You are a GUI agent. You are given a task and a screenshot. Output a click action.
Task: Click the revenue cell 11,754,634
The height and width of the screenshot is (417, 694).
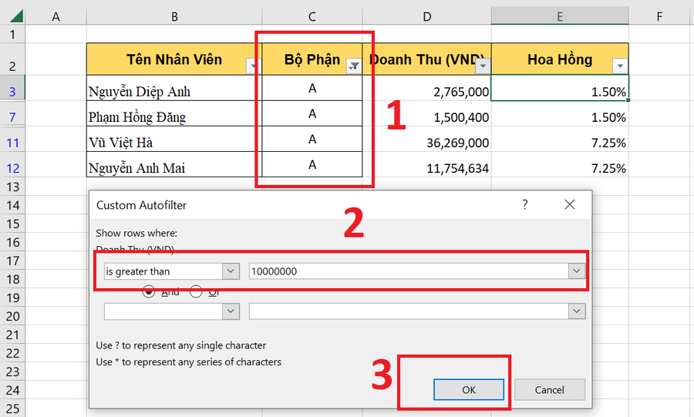point(426,164)
